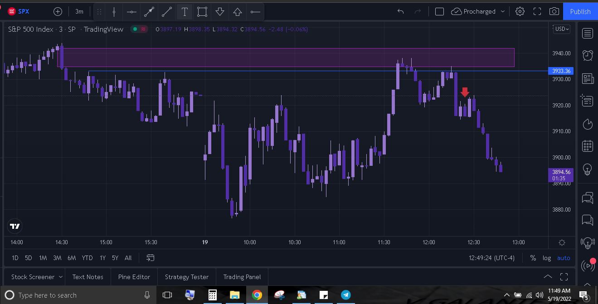Select the 5Y date range
598x304 pixels.
[115, 258]
